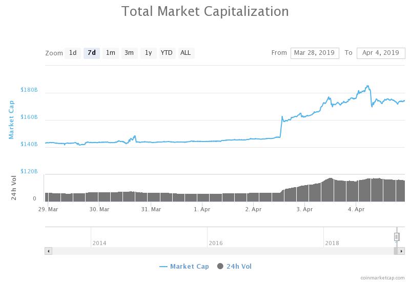Click the $180B y-axis label
Viewport: 410px width, 282px height.
(x=29, y=90)
